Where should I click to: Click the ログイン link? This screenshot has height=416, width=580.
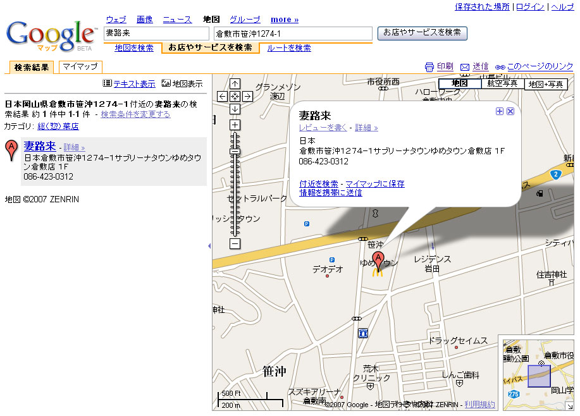point(530,7)
